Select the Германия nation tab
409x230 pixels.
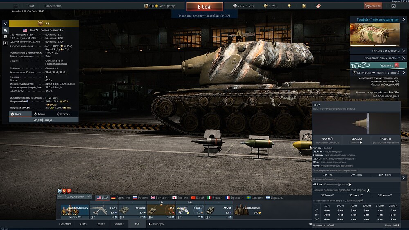pos(120,198)
